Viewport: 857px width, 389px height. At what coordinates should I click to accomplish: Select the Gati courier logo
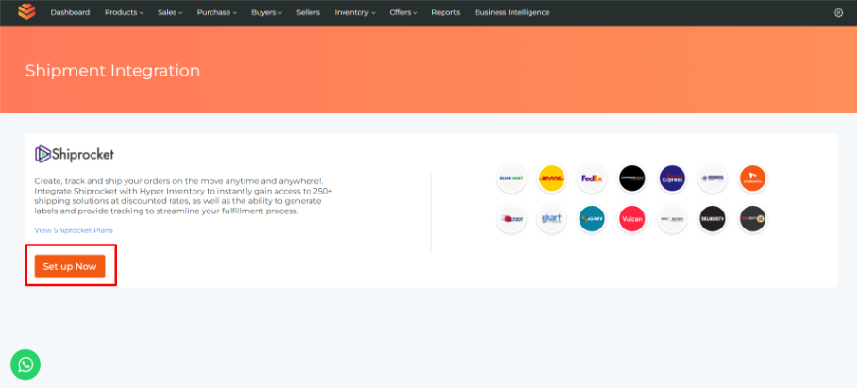592,219
